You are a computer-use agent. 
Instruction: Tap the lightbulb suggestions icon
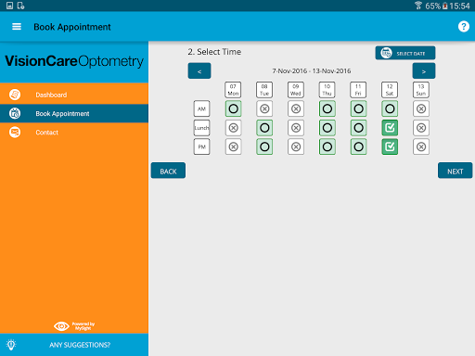click(x=11, y=345)
